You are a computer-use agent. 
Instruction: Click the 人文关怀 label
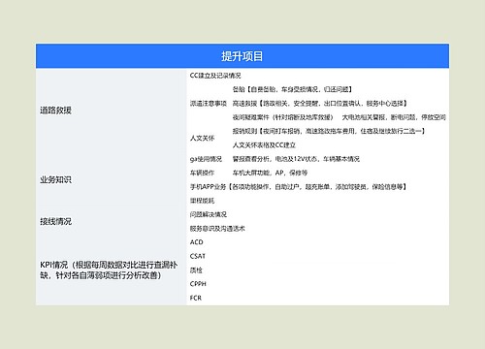click(202, 138)
